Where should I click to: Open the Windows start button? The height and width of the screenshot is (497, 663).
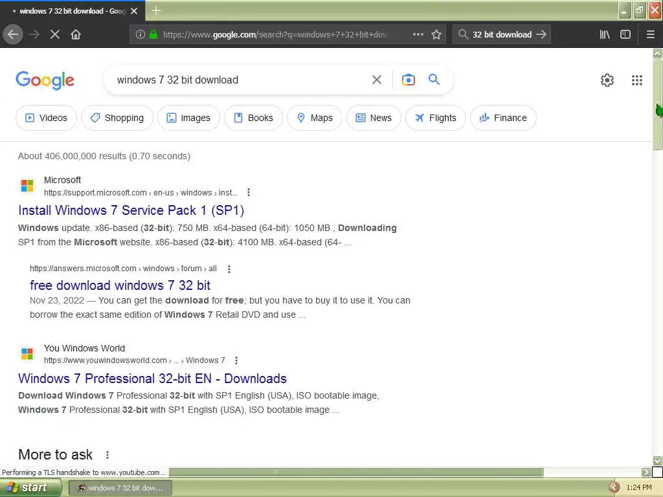pyautogui.click(x=31, y=487)
